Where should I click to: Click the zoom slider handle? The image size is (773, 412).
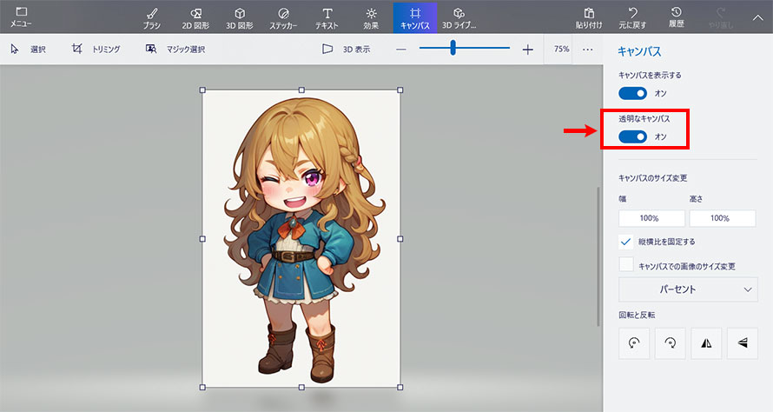tap(453, 48)
